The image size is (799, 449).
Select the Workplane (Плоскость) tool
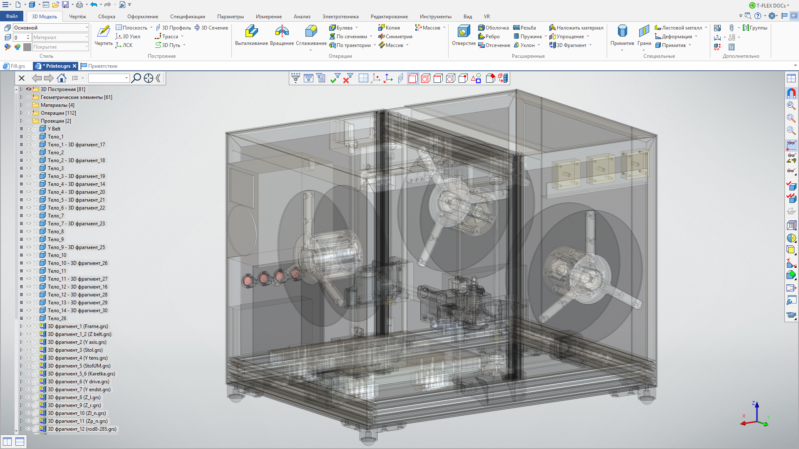coord(132,28)
